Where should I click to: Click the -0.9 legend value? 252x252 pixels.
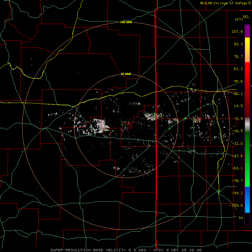(x=238, y=119)
